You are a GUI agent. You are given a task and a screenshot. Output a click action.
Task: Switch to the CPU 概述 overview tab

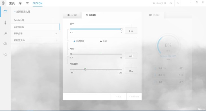click(72, 15)
